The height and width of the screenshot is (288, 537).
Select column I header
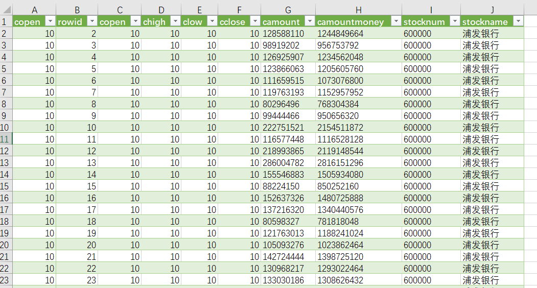coord(431,10)
